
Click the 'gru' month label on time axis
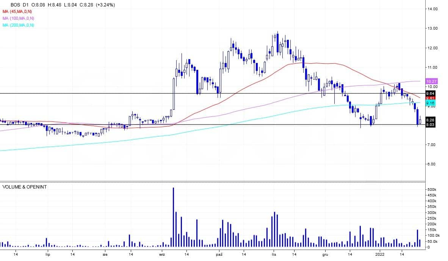325,255
